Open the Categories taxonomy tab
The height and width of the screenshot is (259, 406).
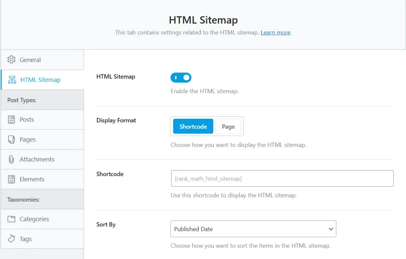click(x=34, y=219)
